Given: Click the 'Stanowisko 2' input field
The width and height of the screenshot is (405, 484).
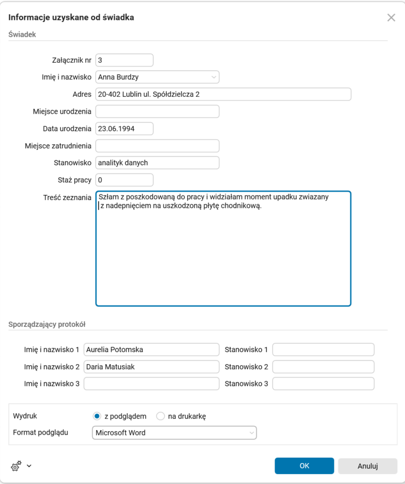Looking at the screenshot, I should (323, 366).
